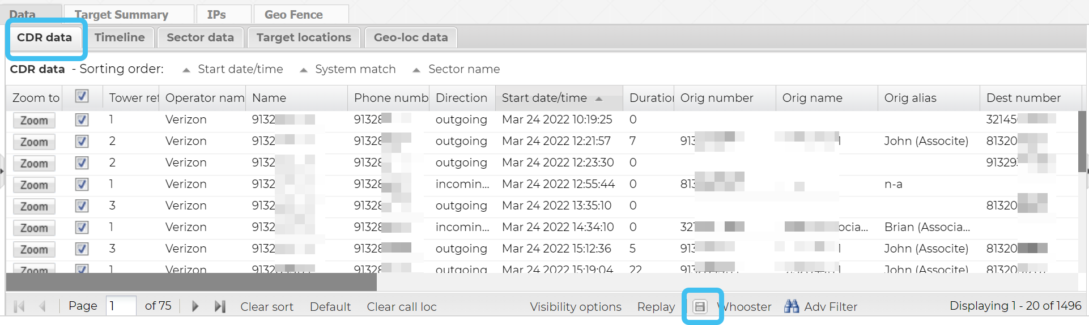Screen dimensions: 1089x325
Task: Go to the previous page
Action: click(x=42, y=306)
